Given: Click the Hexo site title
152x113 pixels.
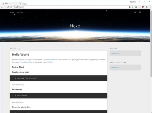Looking at the screenshot, I should coord(75,26).
